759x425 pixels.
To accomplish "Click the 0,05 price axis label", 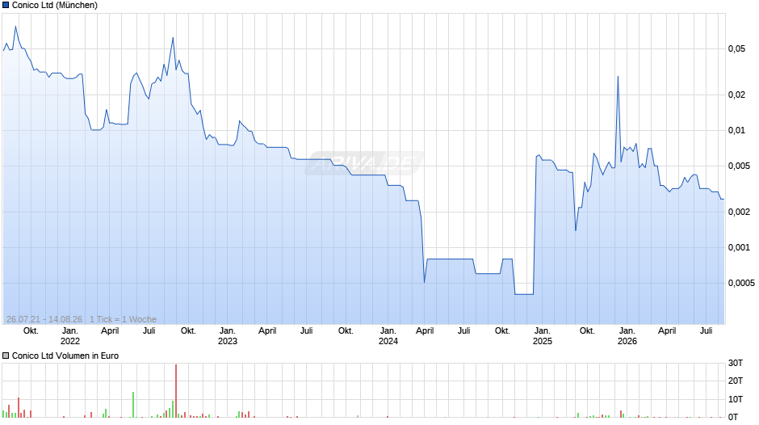I will [x=736, y=48].
